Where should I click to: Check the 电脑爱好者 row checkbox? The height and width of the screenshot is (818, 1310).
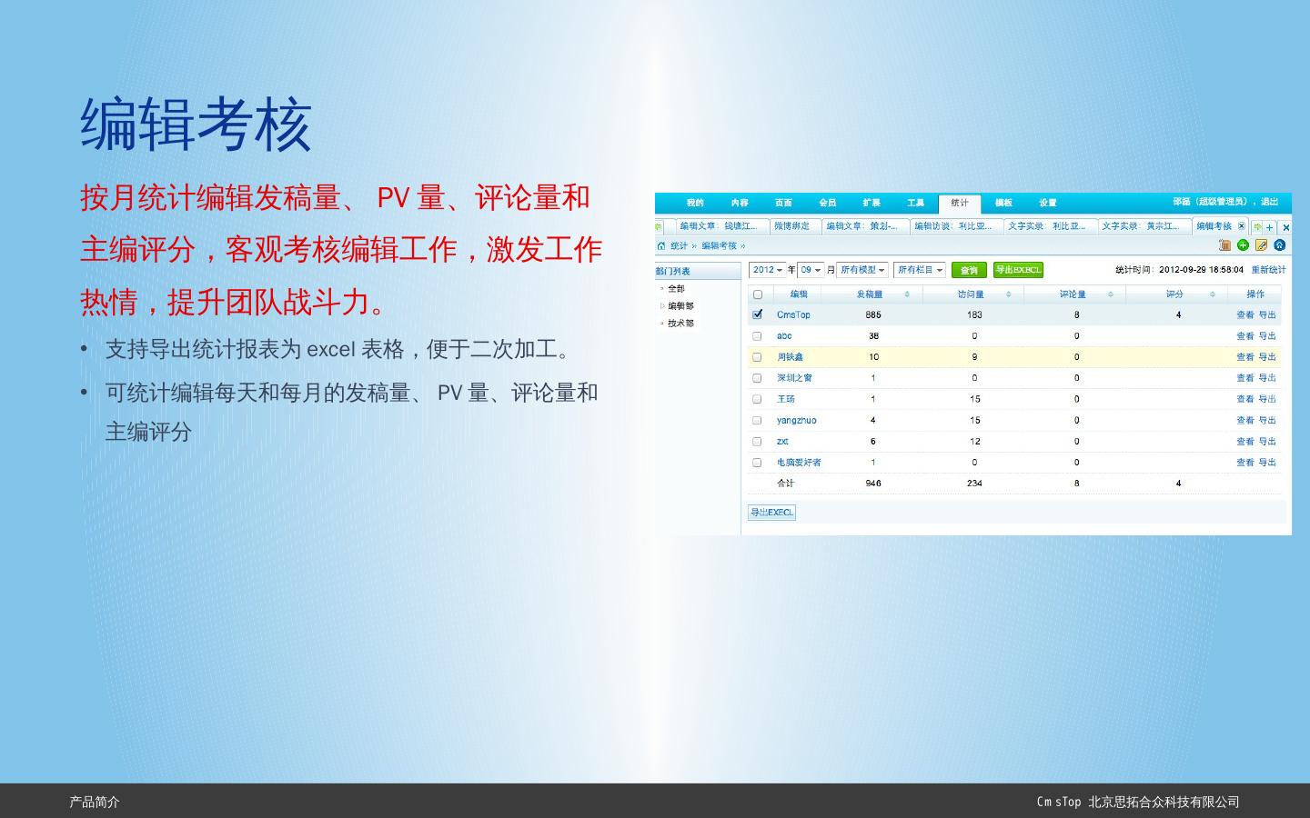(758, 463)
